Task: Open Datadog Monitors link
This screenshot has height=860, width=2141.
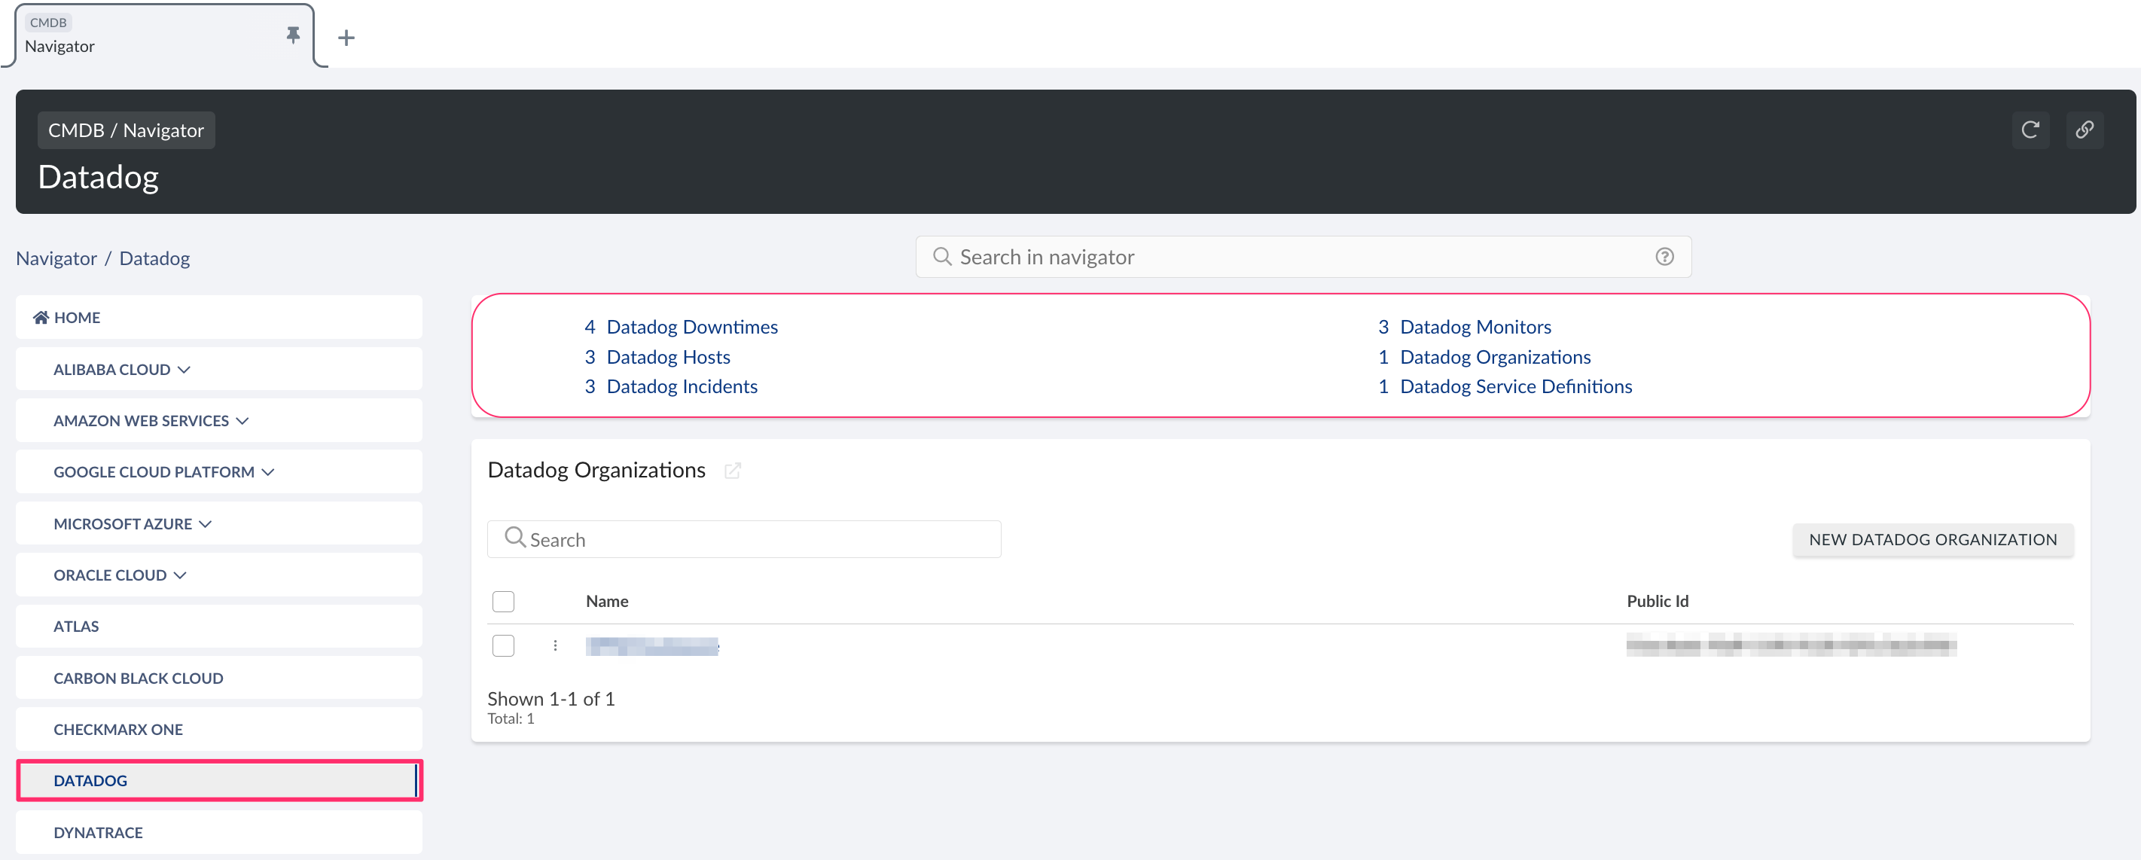Action: coord(1475,327)
